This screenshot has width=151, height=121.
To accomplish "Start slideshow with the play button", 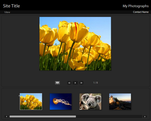I will coord(75,83).
